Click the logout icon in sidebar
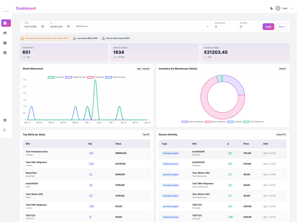 pyautogui.click(x=5, y=130)
